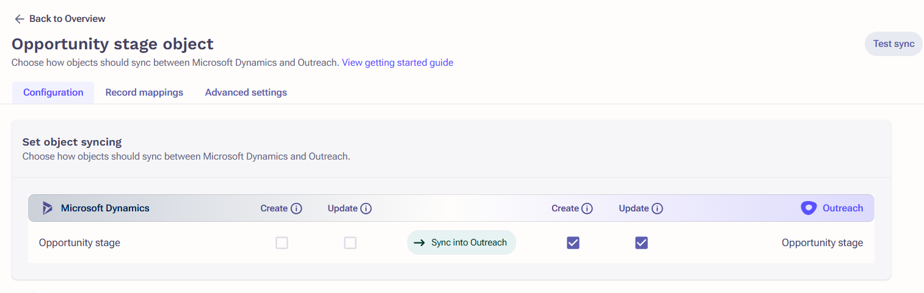
Task: Uncheck Outreach Create checkbox for Opportunity stage
Action: point(573,243)
